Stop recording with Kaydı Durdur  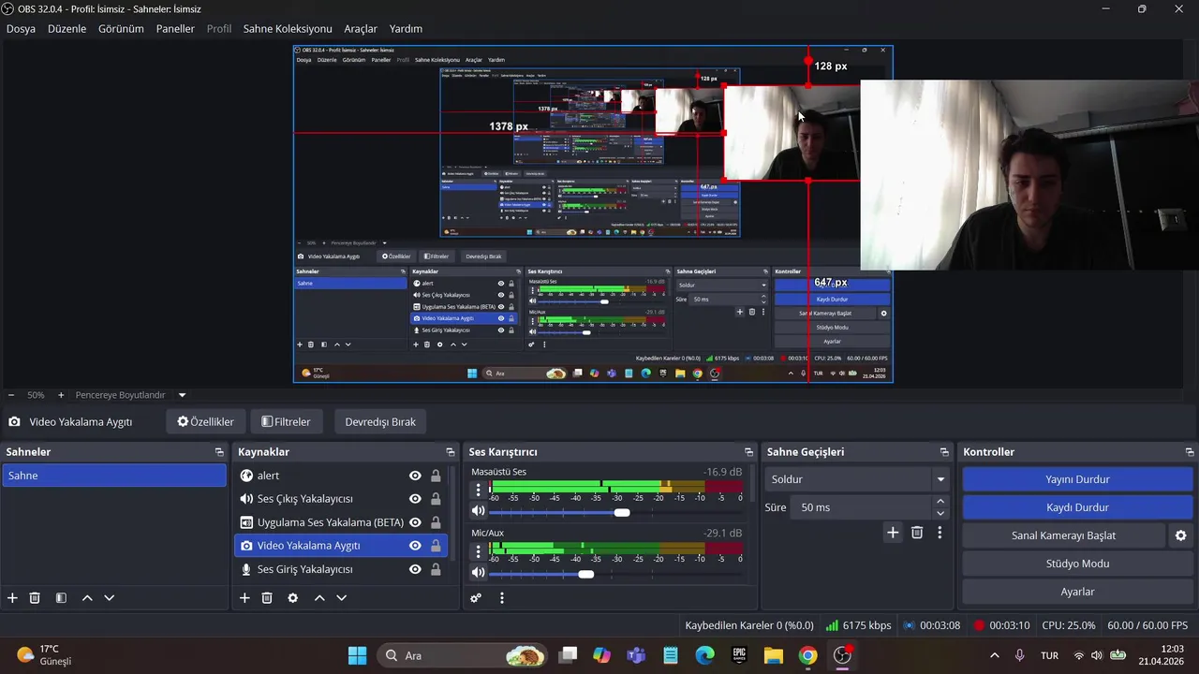[x=1077, y=507]
